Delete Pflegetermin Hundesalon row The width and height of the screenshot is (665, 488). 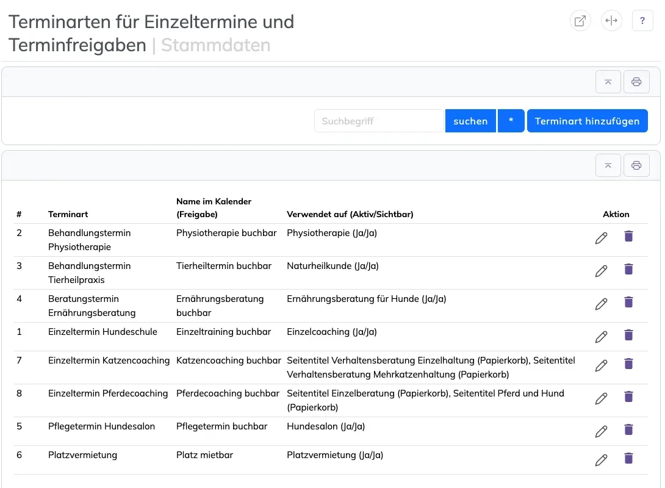(628, 429)
